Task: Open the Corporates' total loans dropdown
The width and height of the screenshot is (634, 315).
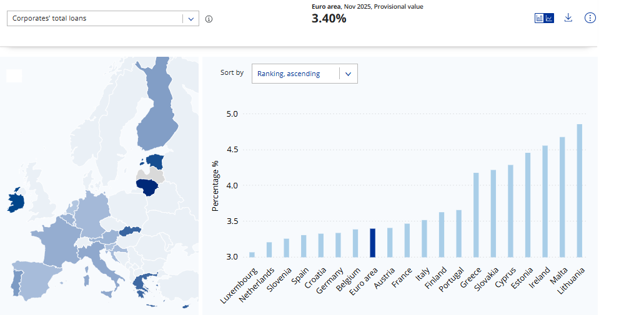Action: pos(103,19)
